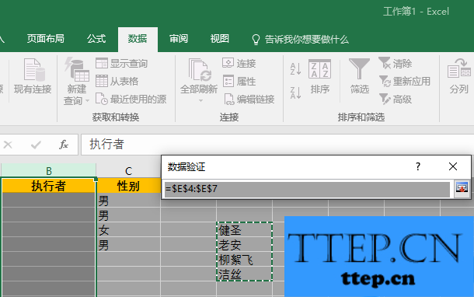
Task: Open 高级 advanced filter
Action: pos(395,99)
